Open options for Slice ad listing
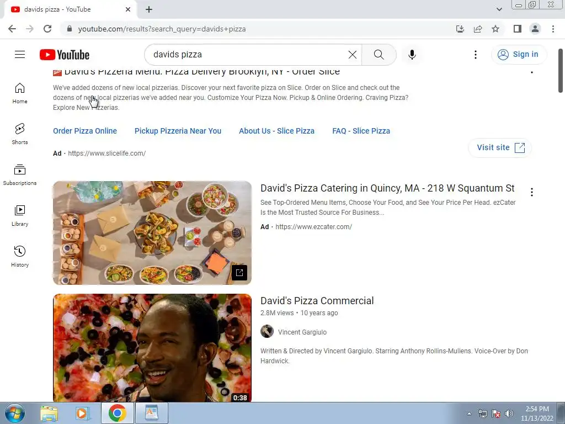 click(x=531, y=72)
